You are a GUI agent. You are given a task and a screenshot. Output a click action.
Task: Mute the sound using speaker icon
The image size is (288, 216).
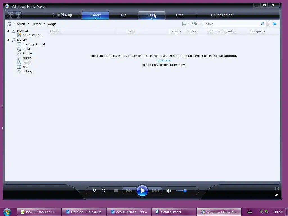point(169,191)
